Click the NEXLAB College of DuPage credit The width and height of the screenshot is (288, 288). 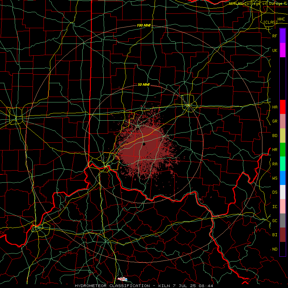(x=258, y=4)
